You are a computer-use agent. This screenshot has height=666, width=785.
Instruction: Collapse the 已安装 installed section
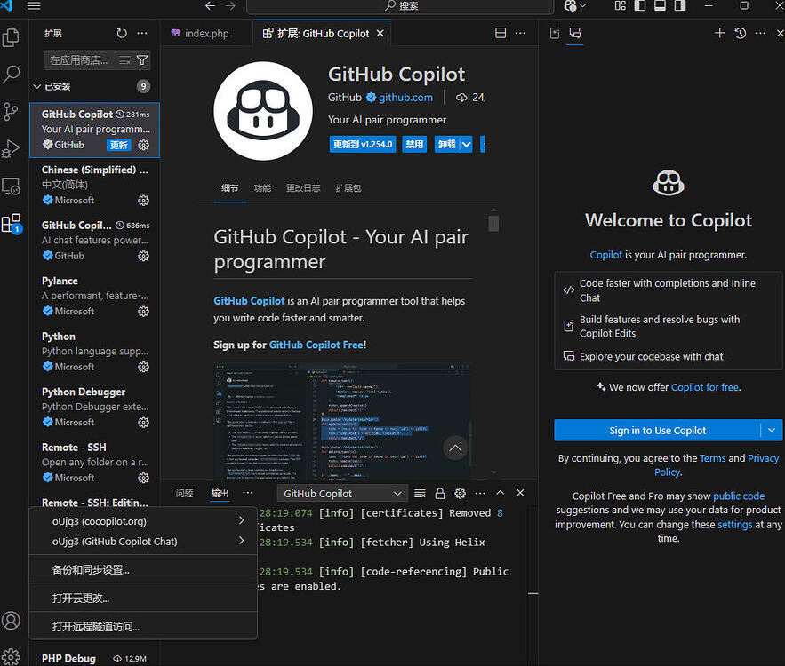pyautogui.click(x=37, y=86)
